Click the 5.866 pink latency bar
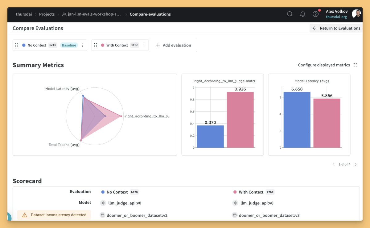370x228 pixels. click(327, 123)
